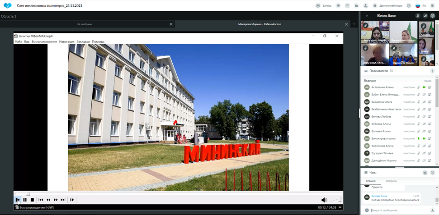Click Права column header in user list
Image resolution: width=439 pixels, height=215 pixels.
[428, 81]
